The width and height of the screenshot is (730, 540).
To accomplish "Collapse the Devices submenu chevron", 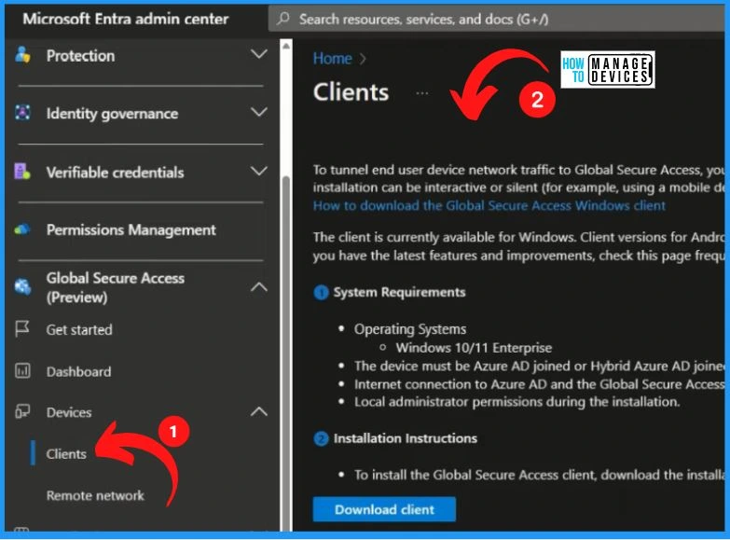I will tap(259, 411).
